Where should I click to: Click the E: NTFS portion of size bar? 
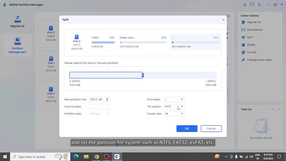pos(106,75)
